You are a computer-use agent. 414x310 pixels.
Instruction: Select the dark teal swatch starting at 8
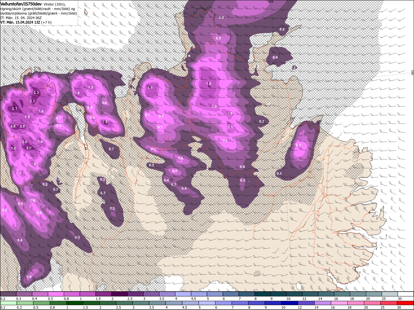pos(262,294)
